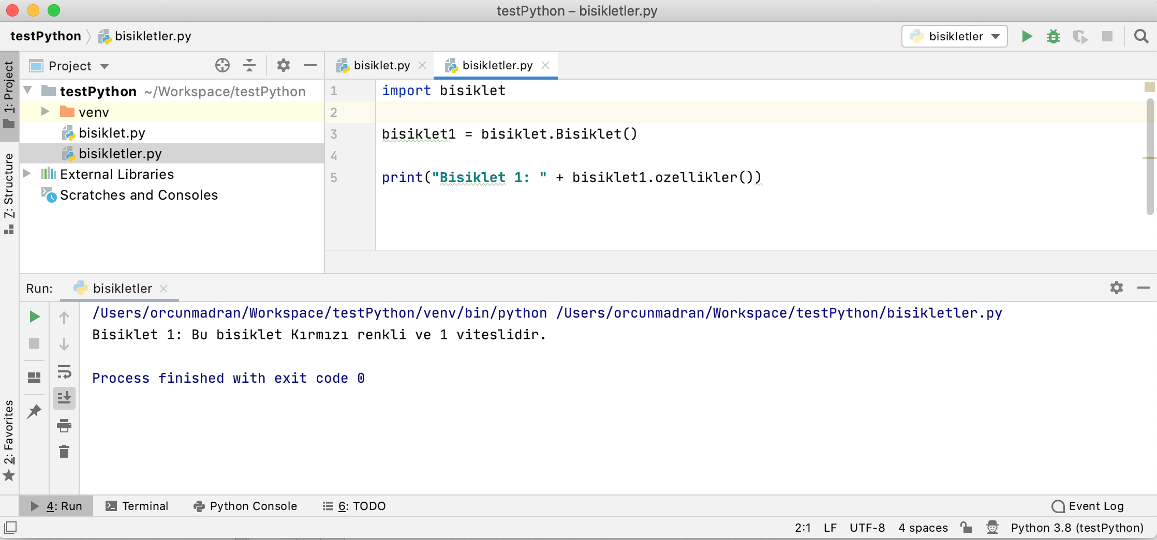Restore layout icon in the Run panel
Image resolution: width=1157 pixels, height=540 pixels.
[34, 378]
